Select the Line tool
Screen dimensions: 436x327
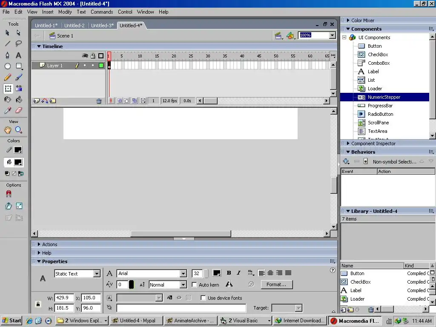click(x=8, y=44)
